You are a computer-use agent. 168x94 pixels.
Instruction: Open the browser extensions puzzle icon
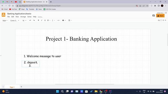pos(155,6)
